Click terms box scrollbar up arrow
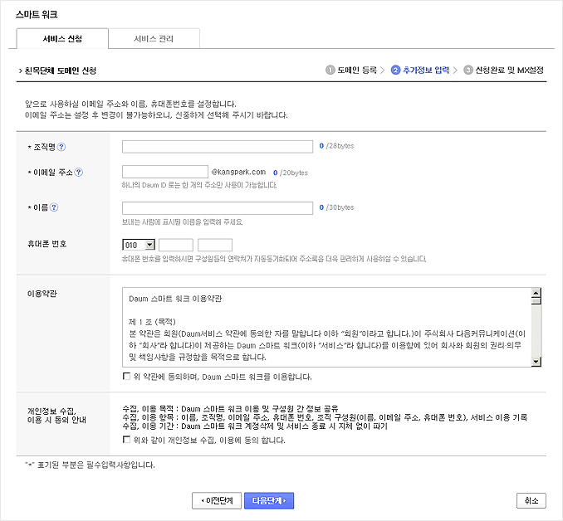This screenshot has height=521, width=563. pos(536,292)
